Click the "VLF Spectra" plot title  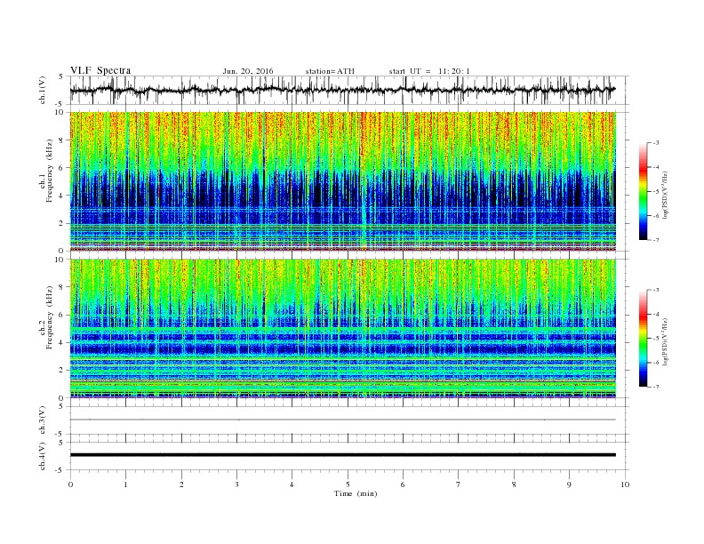(x=100, y=70)
